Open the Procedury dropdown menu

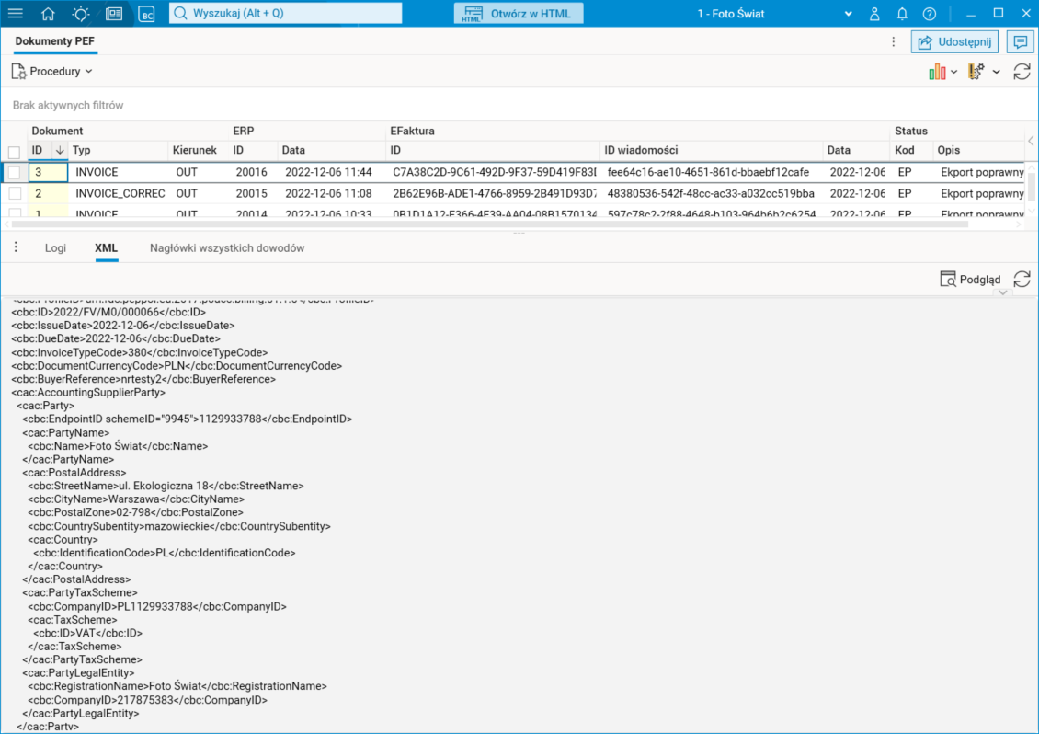click(x=52, y=71)
